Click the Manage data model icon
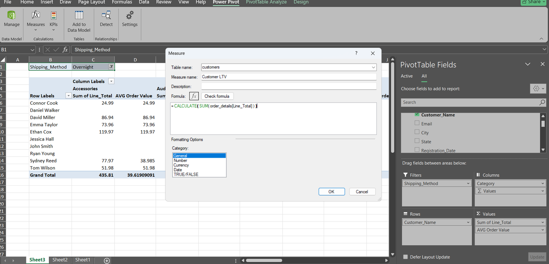This screenshot has height=264, width=549. point(12,16)
